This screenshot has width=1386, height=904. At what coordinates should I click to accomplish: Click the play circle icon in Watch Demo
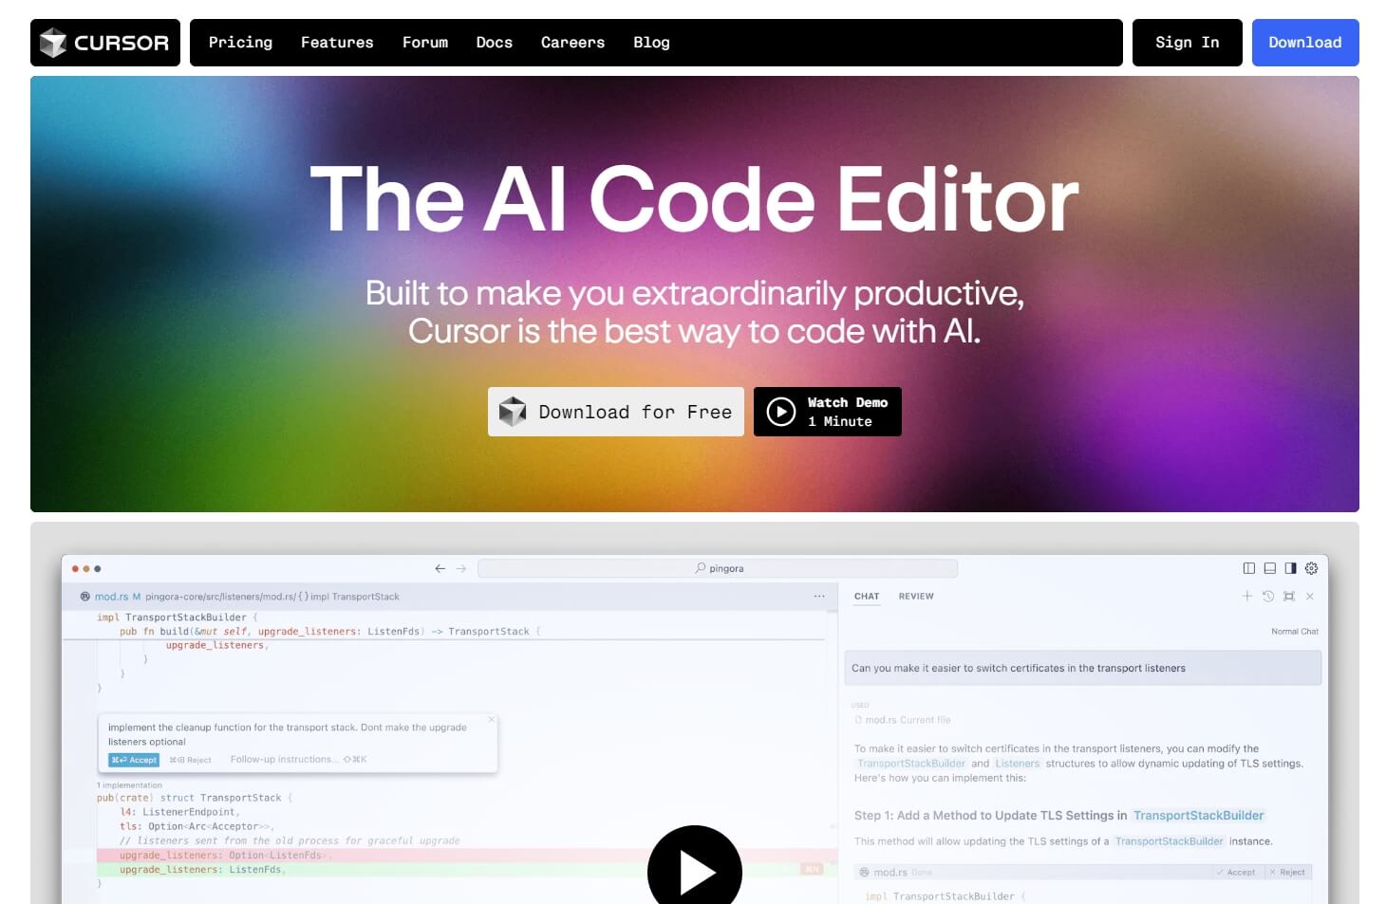(780, 412)
